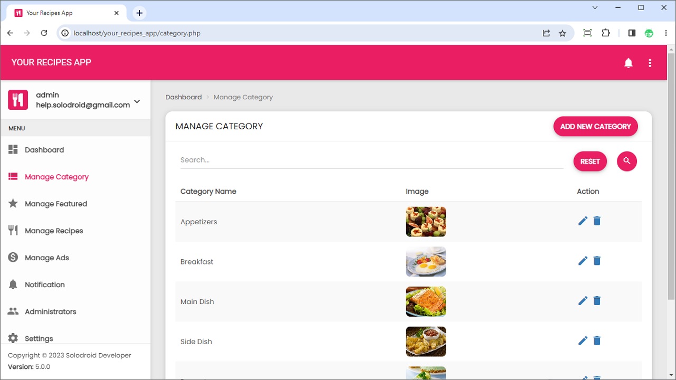Share this page from address bar
The image size is (676, 380).
pyautogui.click(x=547, y=33)
